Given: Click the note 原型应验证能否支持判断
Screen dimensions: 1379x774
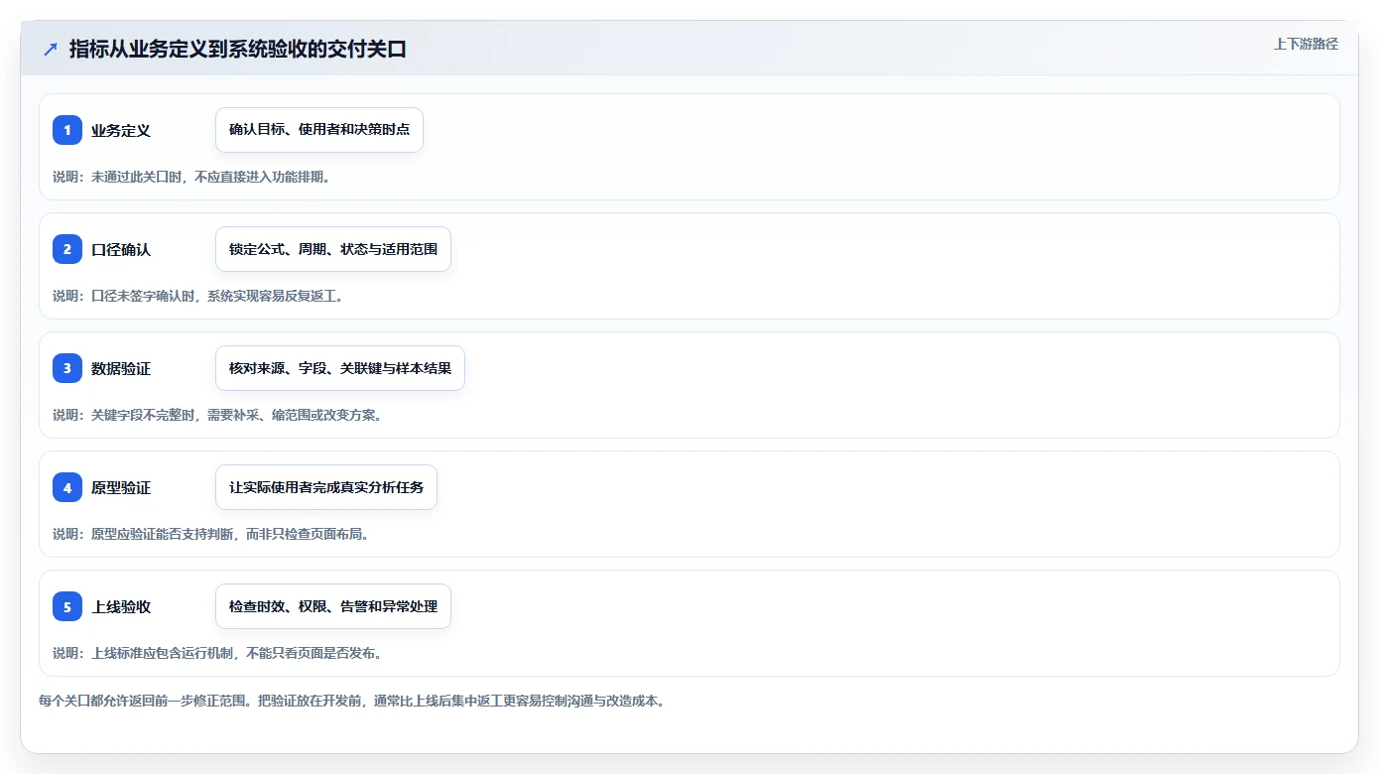Looking at the screenshot, I should point(211,534).
